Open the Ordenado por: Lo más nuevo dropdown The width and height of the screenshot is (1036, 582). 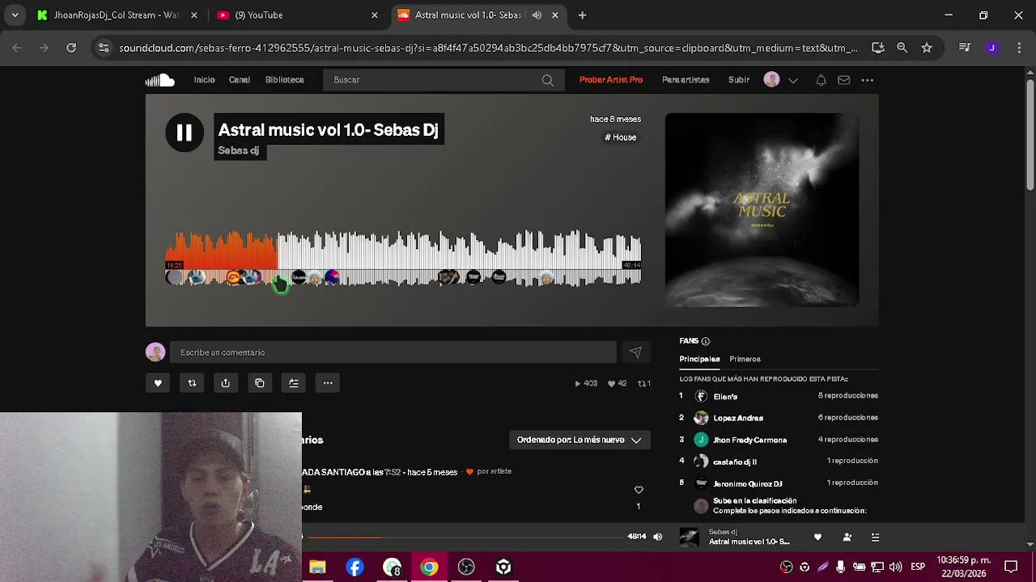point(580,440)
